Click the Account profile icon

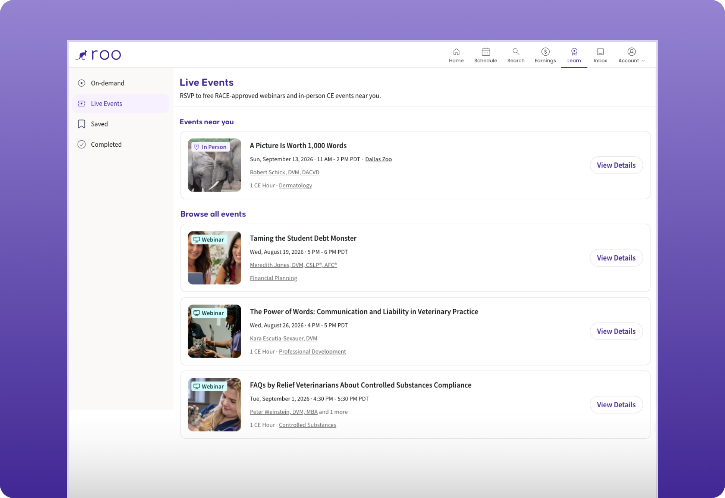(631, 52)
